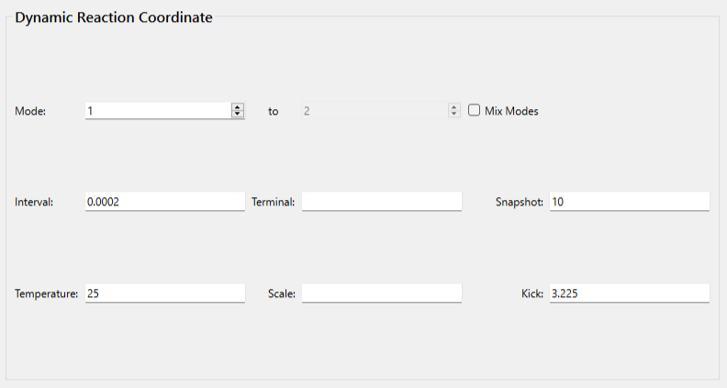Enable the Mix Modes checkbox
727x388 pixels.
coord(475,110)
